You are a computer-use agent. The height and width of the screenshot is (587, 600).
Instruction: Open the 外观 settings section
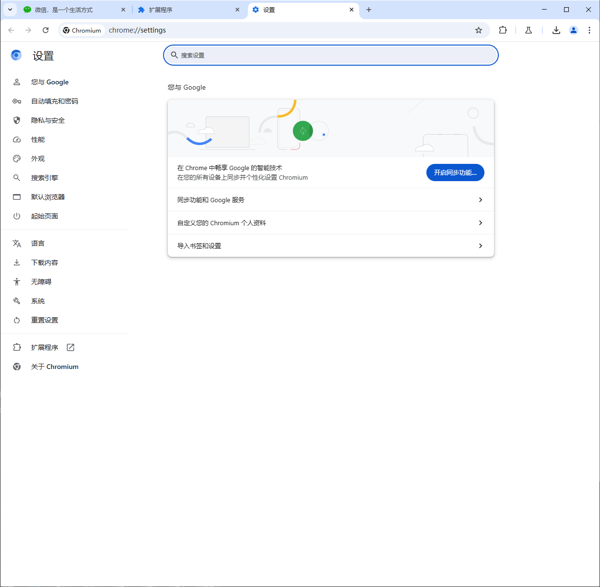[x=38, y=159]
